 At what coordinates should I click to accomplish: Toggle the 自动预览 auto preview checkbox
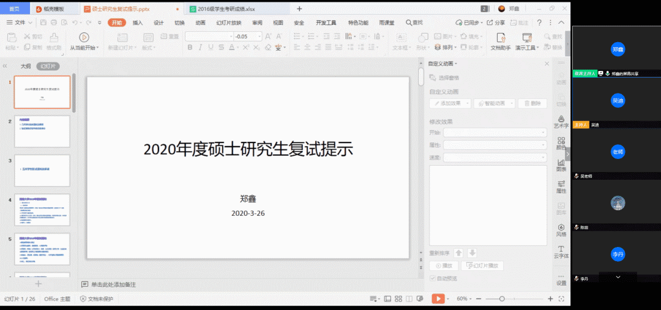coord(433,279)
